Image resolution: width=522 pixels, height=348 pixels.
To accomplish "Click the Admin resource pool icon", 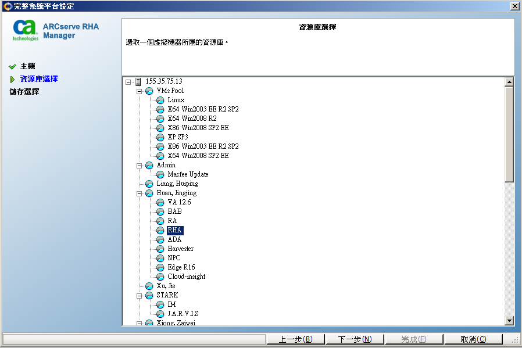I will tap(149, 166).
